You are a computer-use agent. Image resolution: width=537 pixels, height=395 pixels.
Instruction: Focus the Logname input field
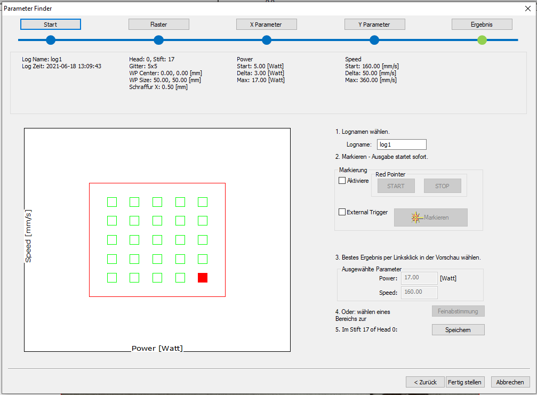click(402, 144)
